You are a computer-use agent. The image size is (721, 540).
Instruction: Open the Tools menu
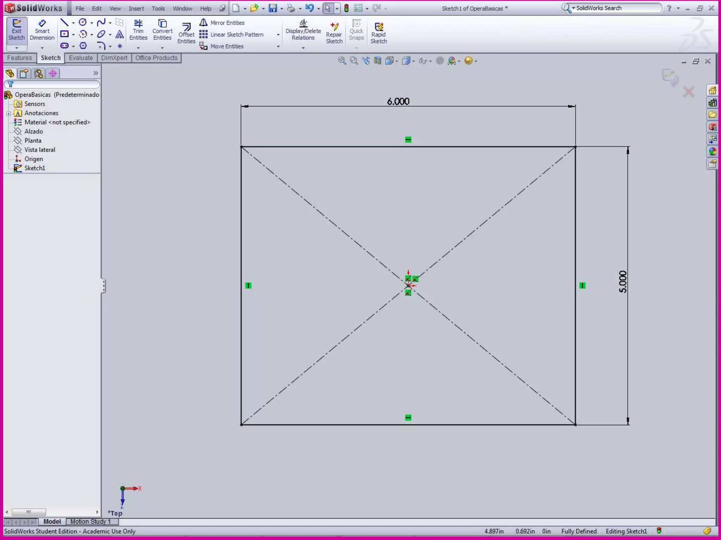(158, 8)
